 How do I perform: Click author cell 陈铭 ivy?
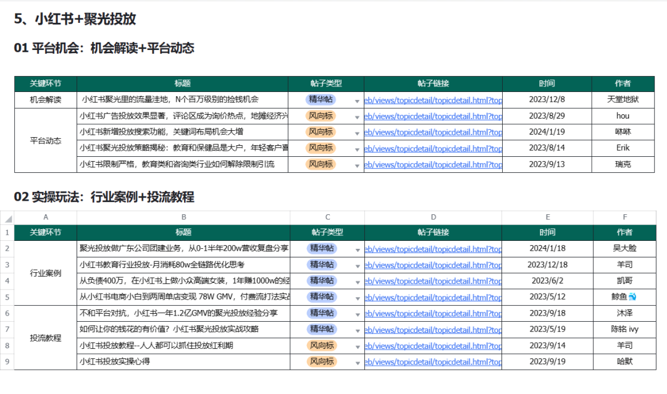click(x=624, y=329)
